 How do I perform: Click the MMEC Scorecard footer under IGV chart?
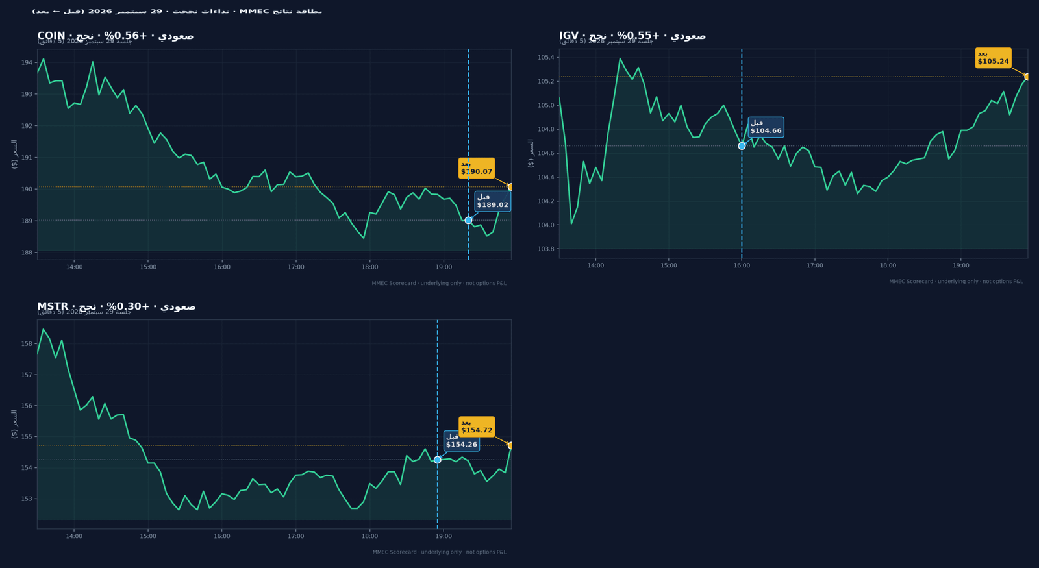(956, 281)
